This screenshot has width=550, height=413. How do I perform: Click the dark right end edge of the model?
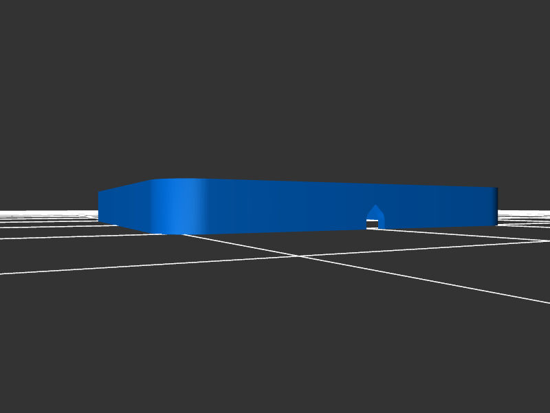(x=495, y=206)
